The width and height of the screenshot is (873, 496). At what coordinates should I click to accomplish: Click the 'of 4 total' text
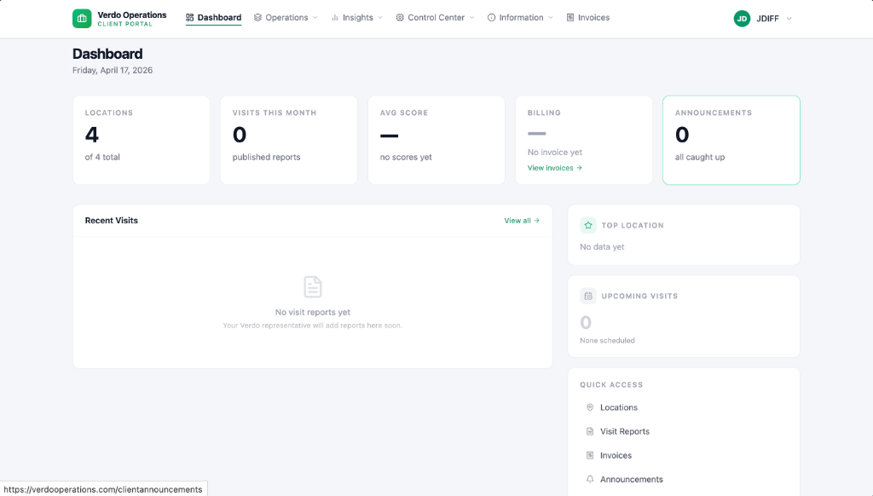(102, 157)
